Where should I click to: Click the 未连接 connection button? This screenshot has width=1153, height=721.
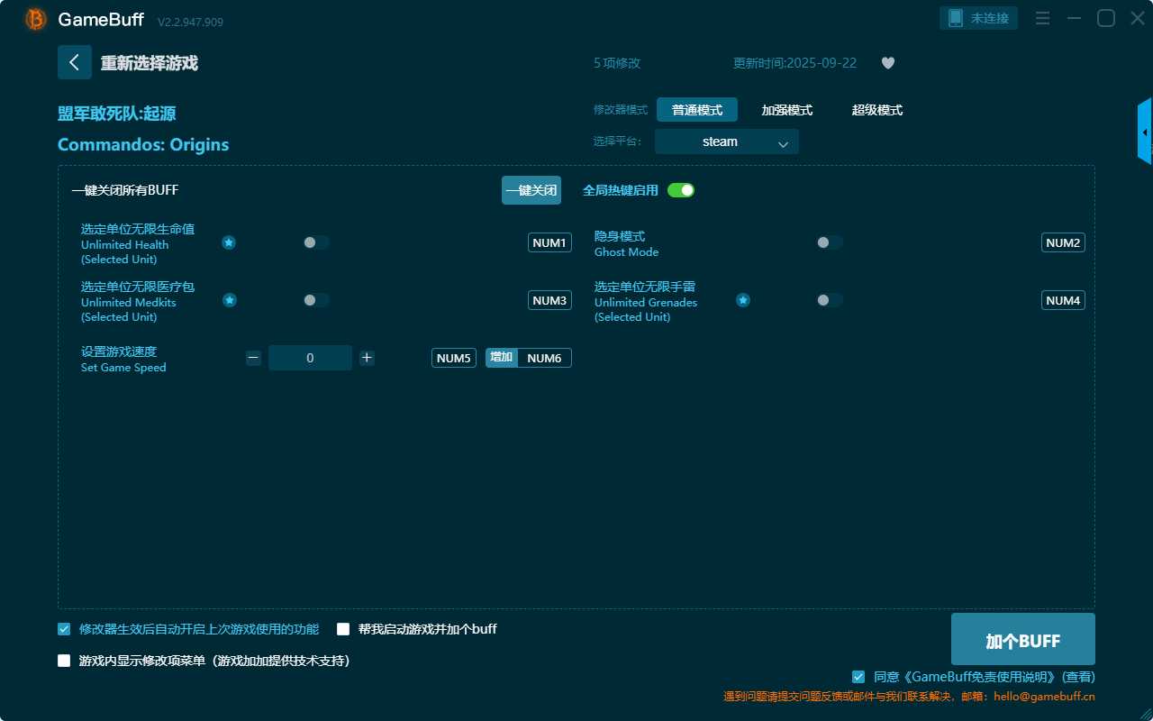[978, 18]
